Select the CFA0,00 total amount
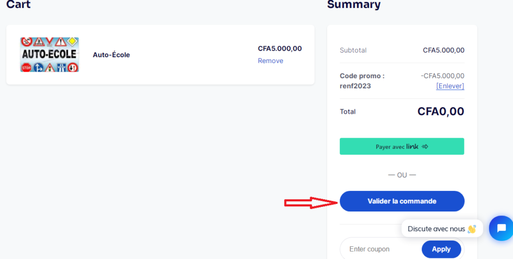Screen dimensions: 513x259 [440, 112]
